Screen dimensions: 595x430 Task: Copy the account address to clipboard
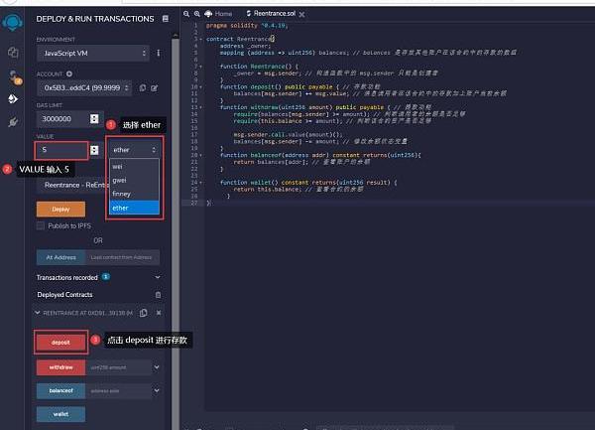(143, 87)
